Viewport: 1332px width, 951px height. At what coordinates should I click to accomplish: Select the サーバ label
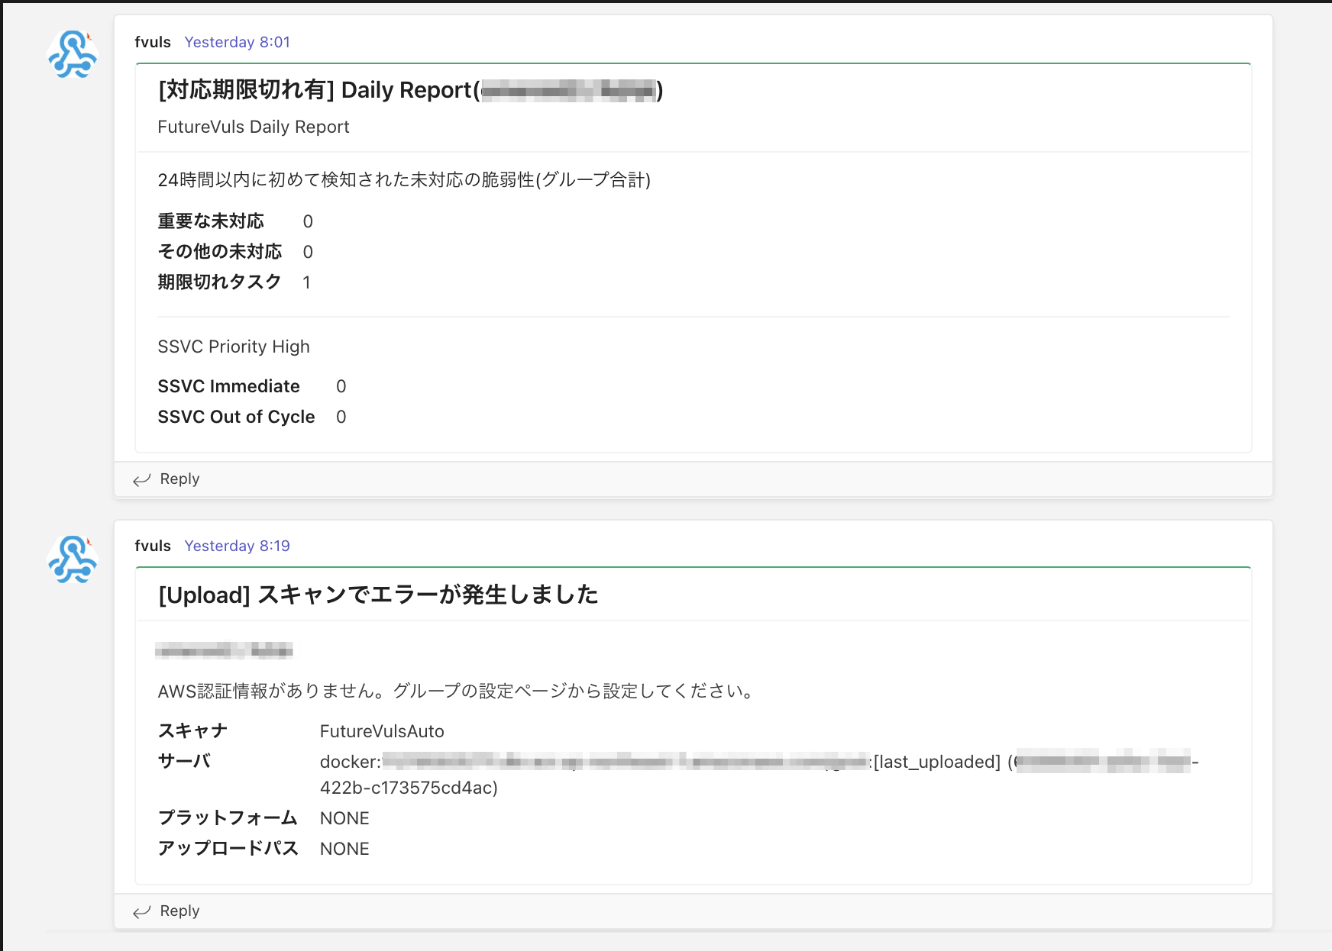[x=184, y=762]
